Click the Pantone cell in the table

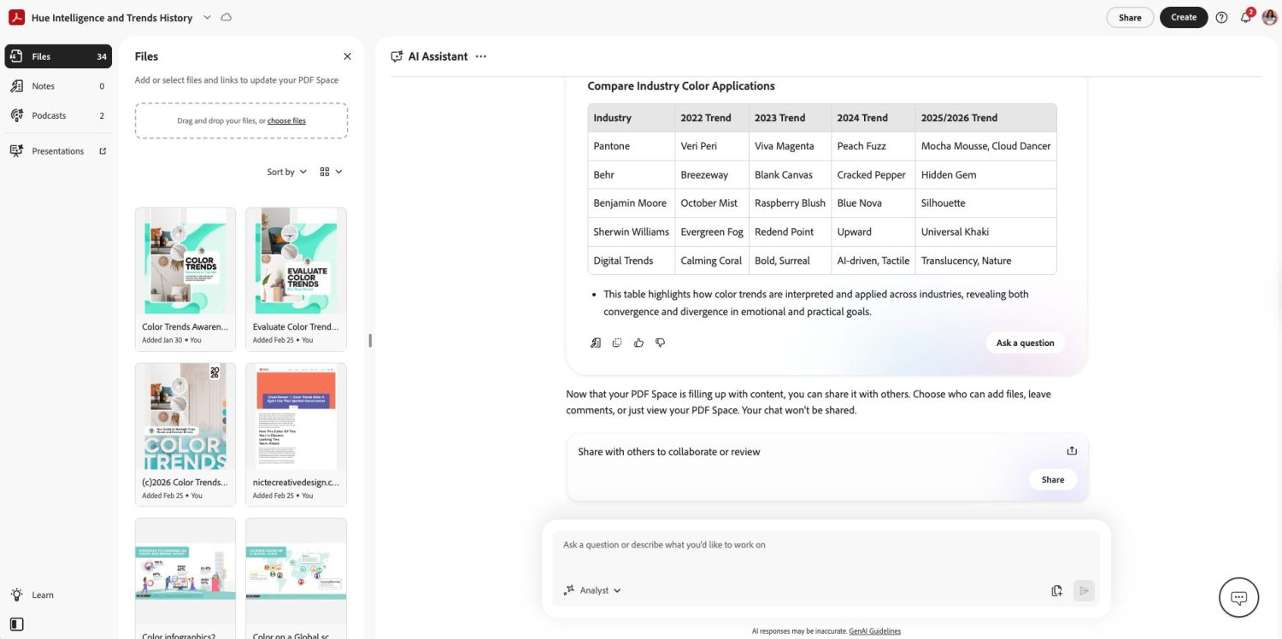coord(631,146)
